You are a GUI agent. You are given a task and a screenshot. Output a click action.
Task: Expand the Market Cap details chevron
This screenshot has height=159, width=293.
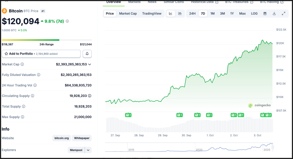89,64
